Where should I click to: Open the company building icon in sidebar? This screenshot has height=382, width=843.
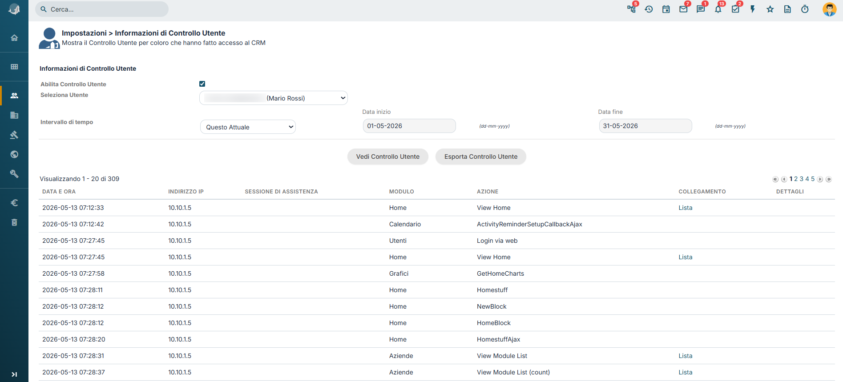(x=14, y=115)
